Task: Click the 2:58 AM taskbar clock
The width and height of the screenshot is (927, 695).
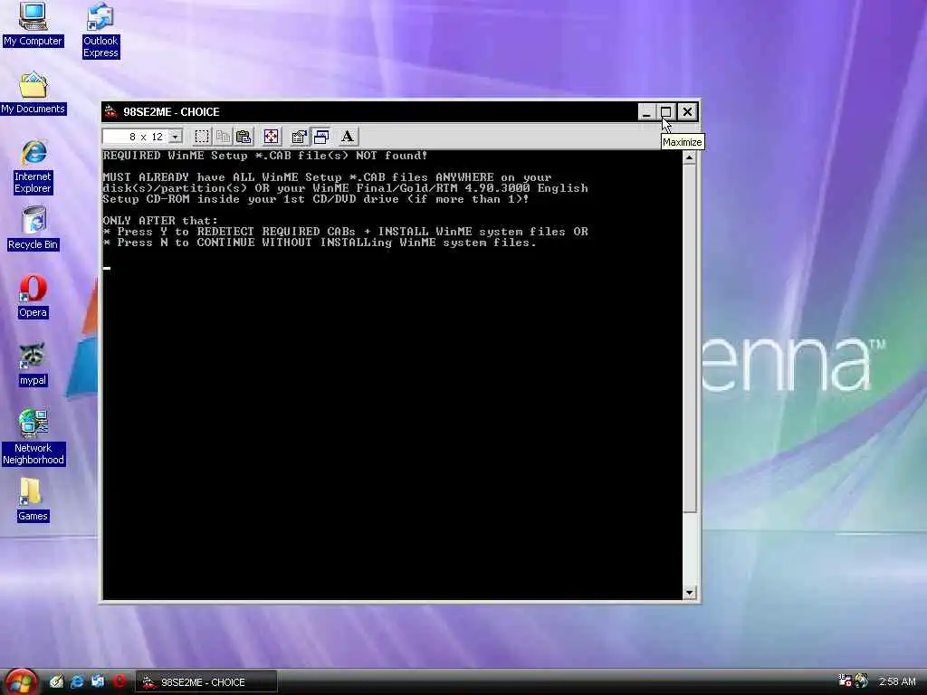Action: click(897, 681)
